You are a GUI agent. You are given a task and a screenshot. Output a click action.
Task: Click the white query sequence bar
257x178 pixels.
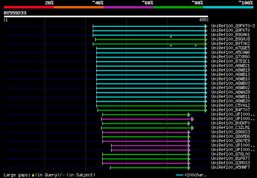[x=106, y=16]
